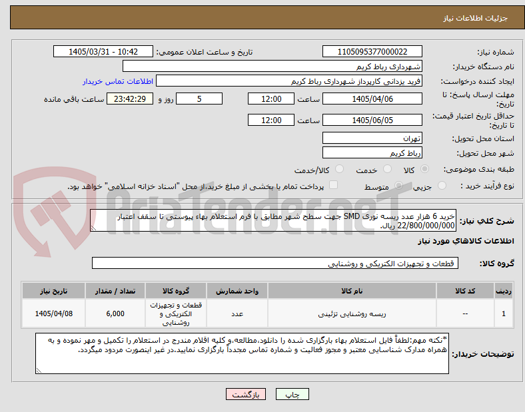Choose the متوسط purchase process option
The image size is (525, 412).
(x=398, y=186)
